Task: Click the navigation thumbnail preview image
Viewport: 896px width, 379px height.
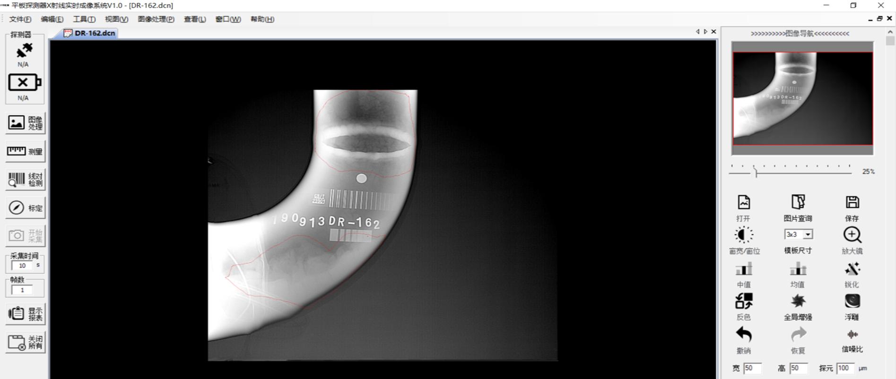Action: [802, 98]
